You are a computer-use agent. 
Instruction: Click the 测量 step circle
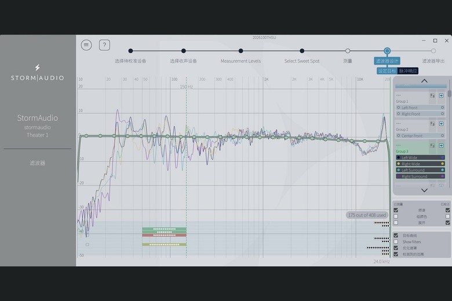click(x=348, y=51)
